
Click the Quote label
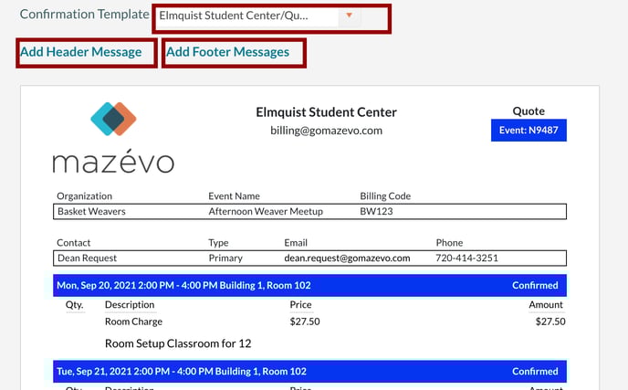pyautogui.click(x=529, y=111)
